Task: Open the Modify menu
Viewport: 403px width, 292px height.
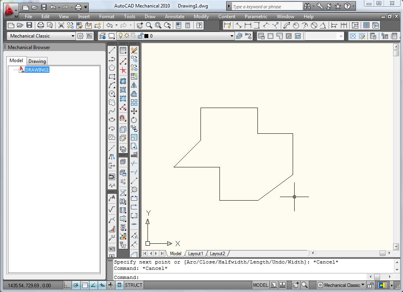Action: pyautogui.click(x=201, y=17)
